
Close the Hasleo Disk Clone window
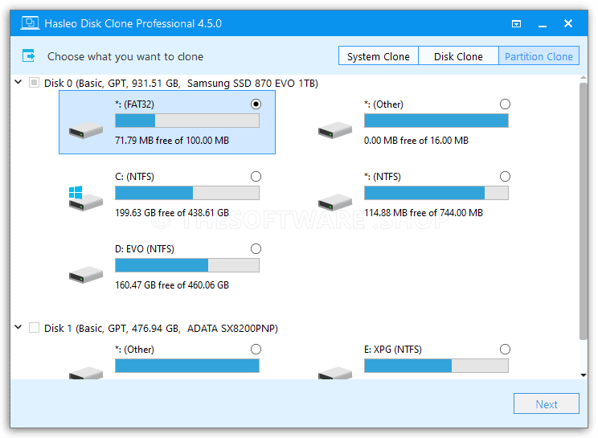(568, 23)
